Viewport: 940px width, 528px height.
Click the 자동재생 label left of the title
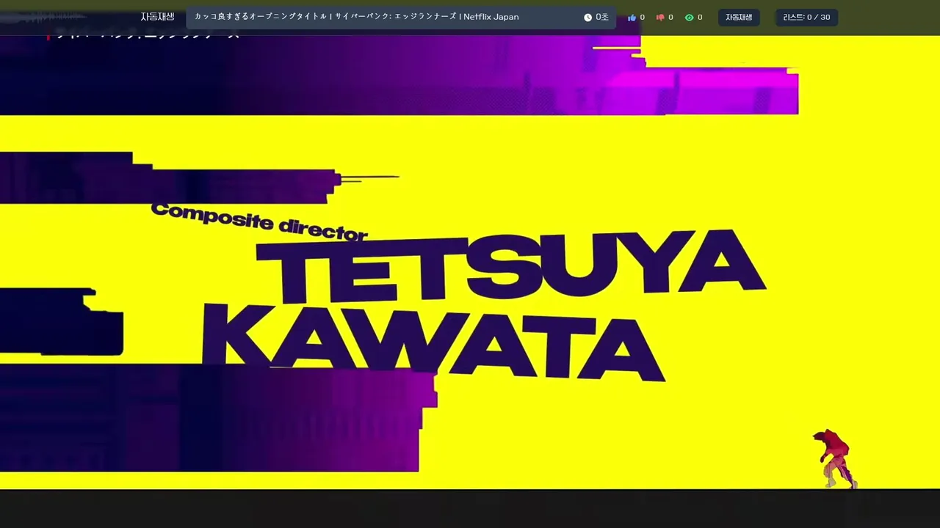[x=157, y=17]
